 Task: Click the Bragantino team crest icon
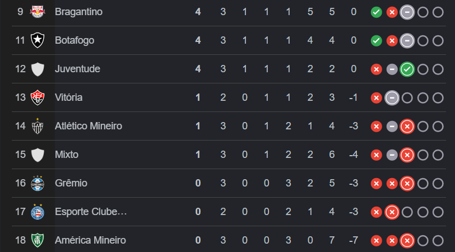tap(38, 11)
